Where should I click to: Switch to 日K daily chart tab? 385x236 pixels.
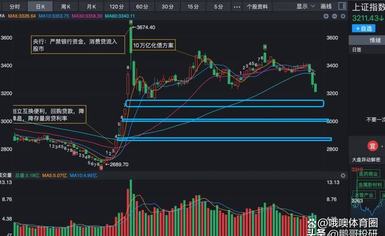[40, 6]
